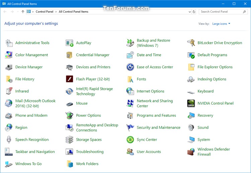The image size is (251, 173).
Task: Open the Administrative Tools icon
Action: 9,43
